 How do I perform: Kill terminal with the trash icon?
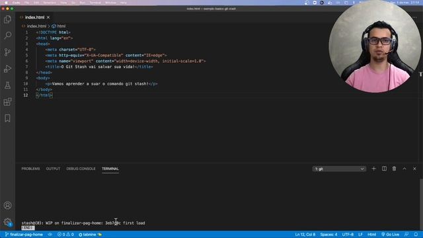[394, 169]
